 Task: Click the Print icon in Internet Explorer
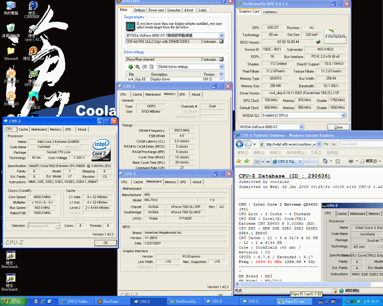point(351,161)
